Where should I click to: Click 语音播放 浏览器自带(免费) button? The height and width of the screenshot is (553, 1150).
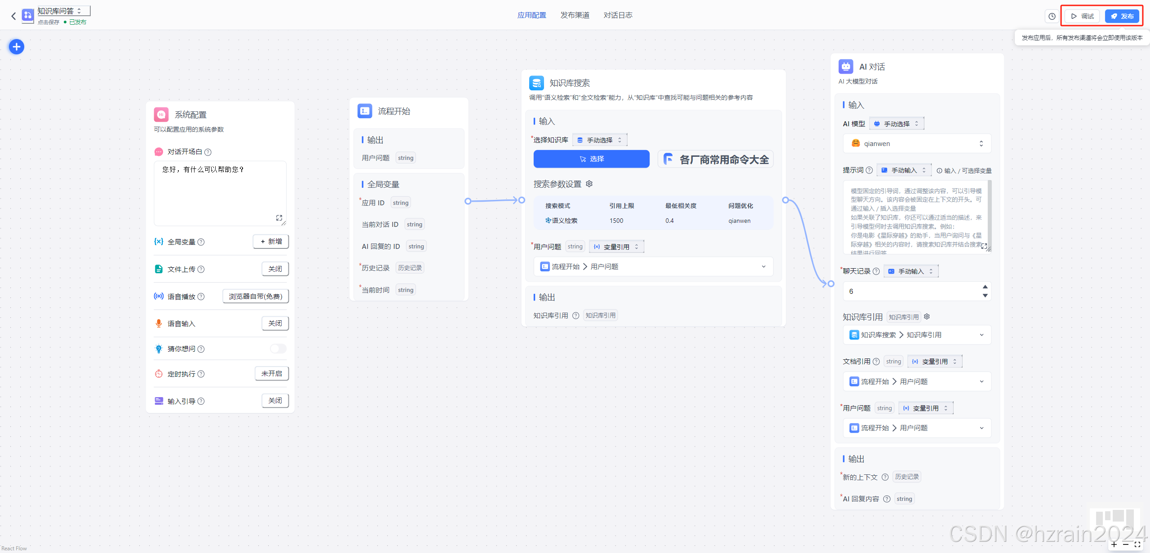[x=256, y=296]
